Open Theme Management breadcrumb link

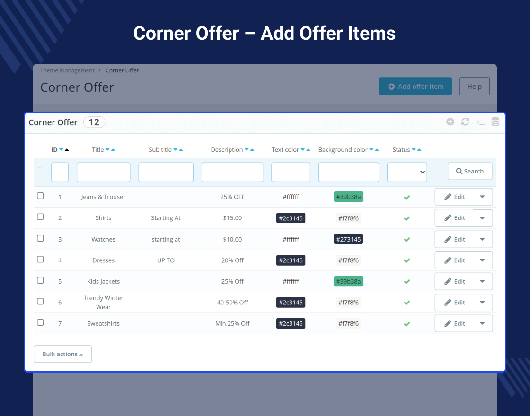tap(67, 70)
